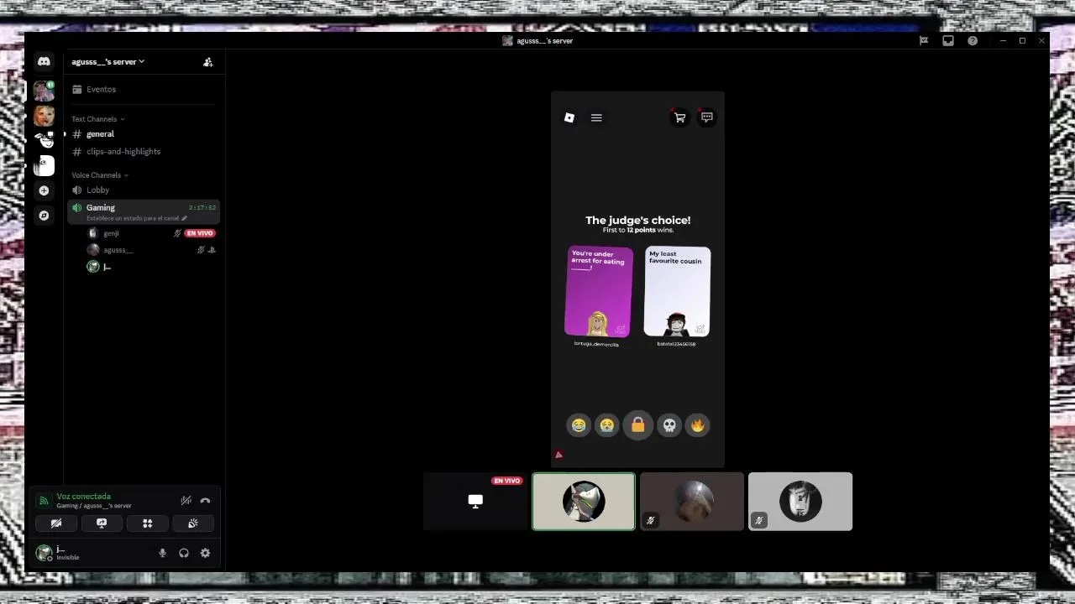Open the inbox icon in the title bar
The width and height of the screenshot is (1075, 604).
tap(948, 40)
